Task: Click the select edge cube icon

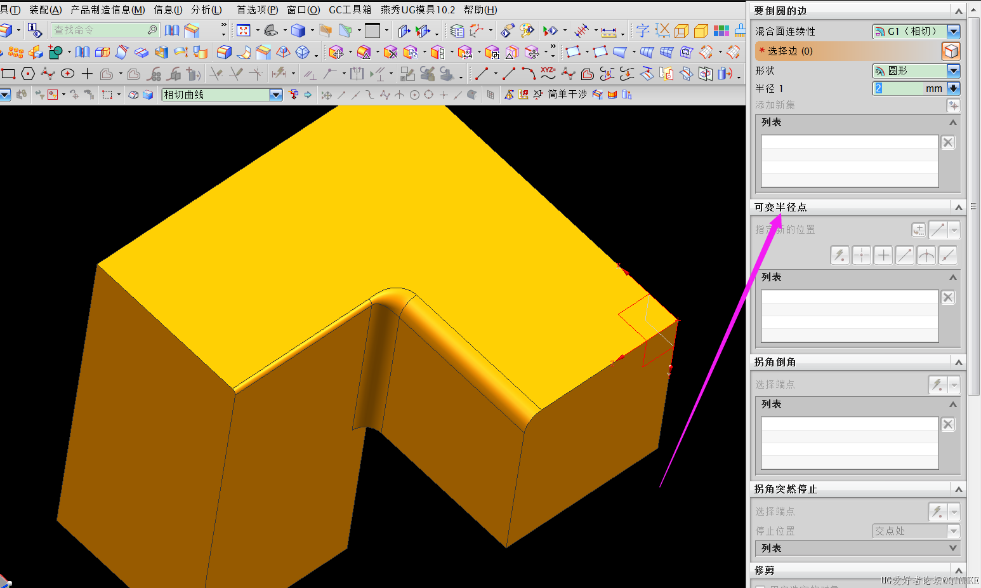Action: coord(951,51)
